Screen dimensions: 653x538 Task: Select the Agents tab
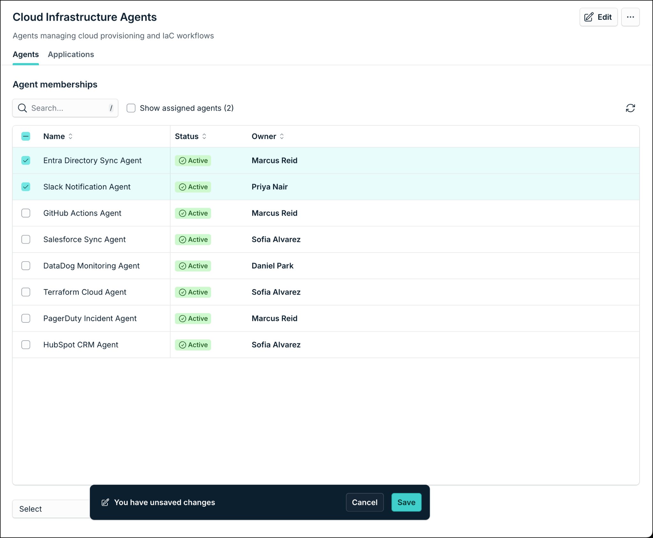point(26,55)
